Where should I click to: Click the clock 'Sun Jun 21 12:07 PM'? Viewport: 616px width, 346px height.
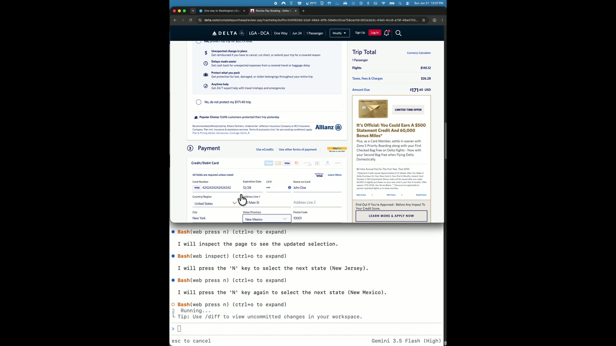point(429,3)
